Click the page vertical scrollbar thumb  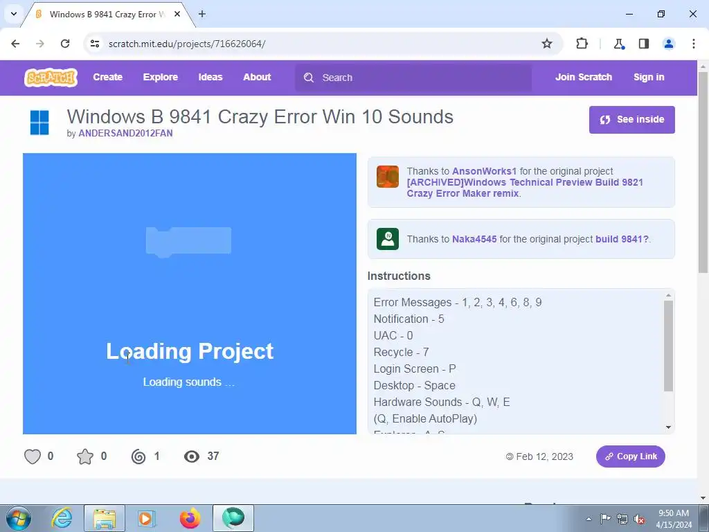pos(703,172)
